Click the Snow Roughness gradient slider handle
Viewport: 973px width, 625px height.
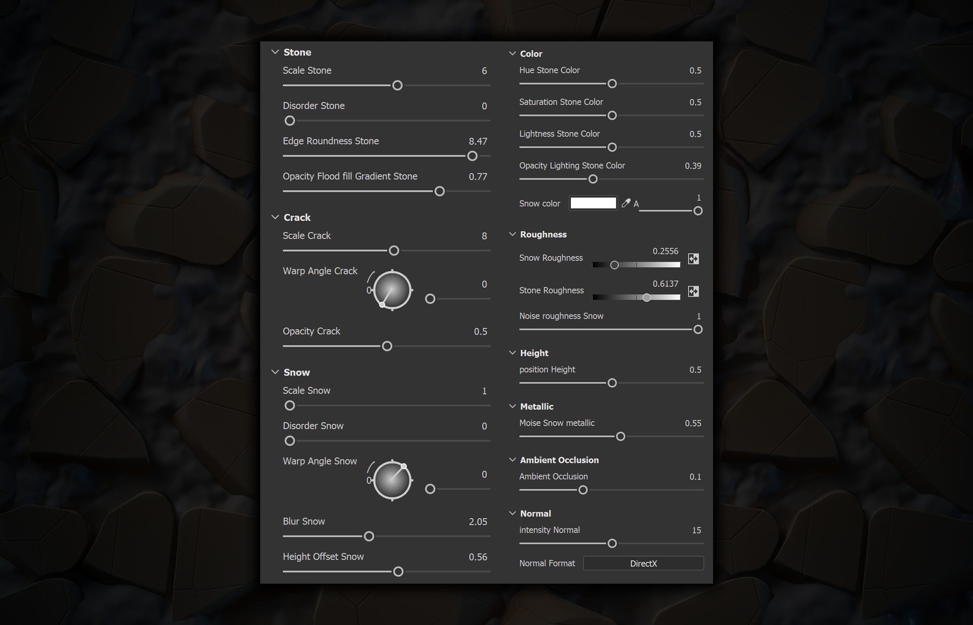[614, 265]
